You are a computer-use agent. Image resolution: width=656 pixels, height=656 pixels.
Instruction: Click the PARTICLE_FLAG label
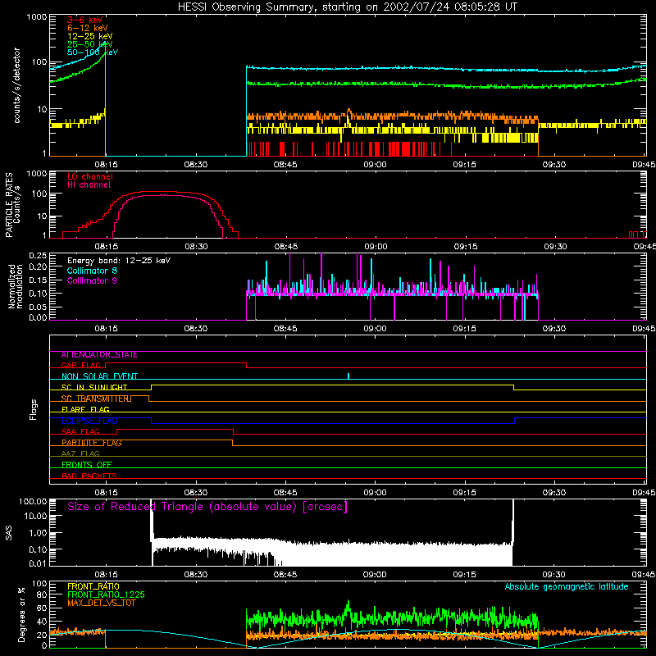(x=92, y=443)
